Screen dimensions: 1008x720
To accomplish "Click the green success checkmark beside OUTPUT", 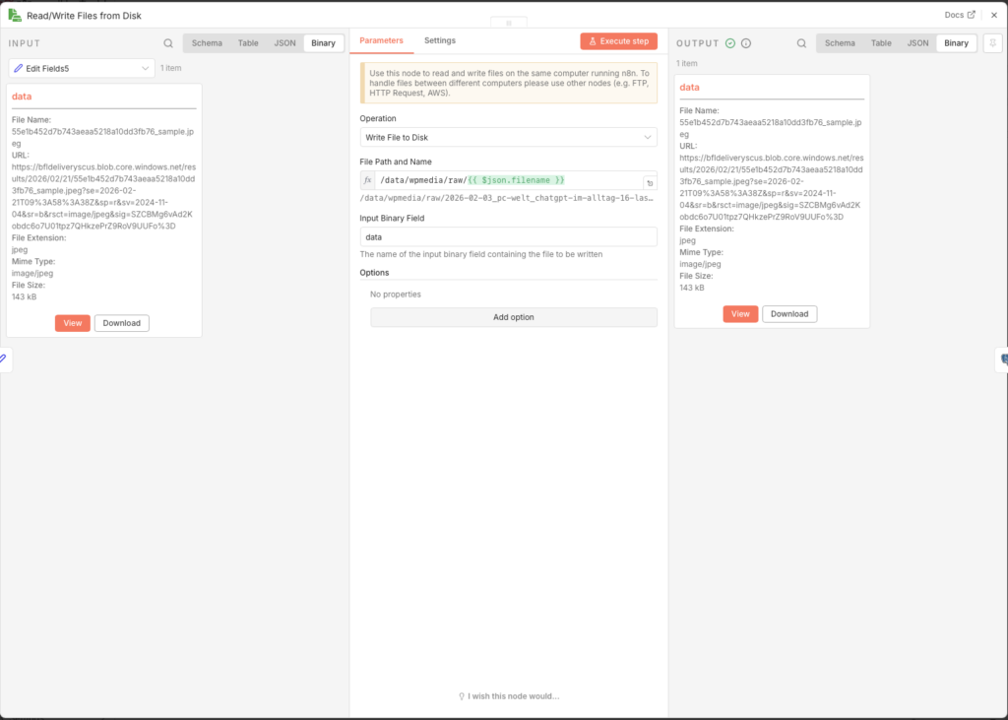I will 730,43.
